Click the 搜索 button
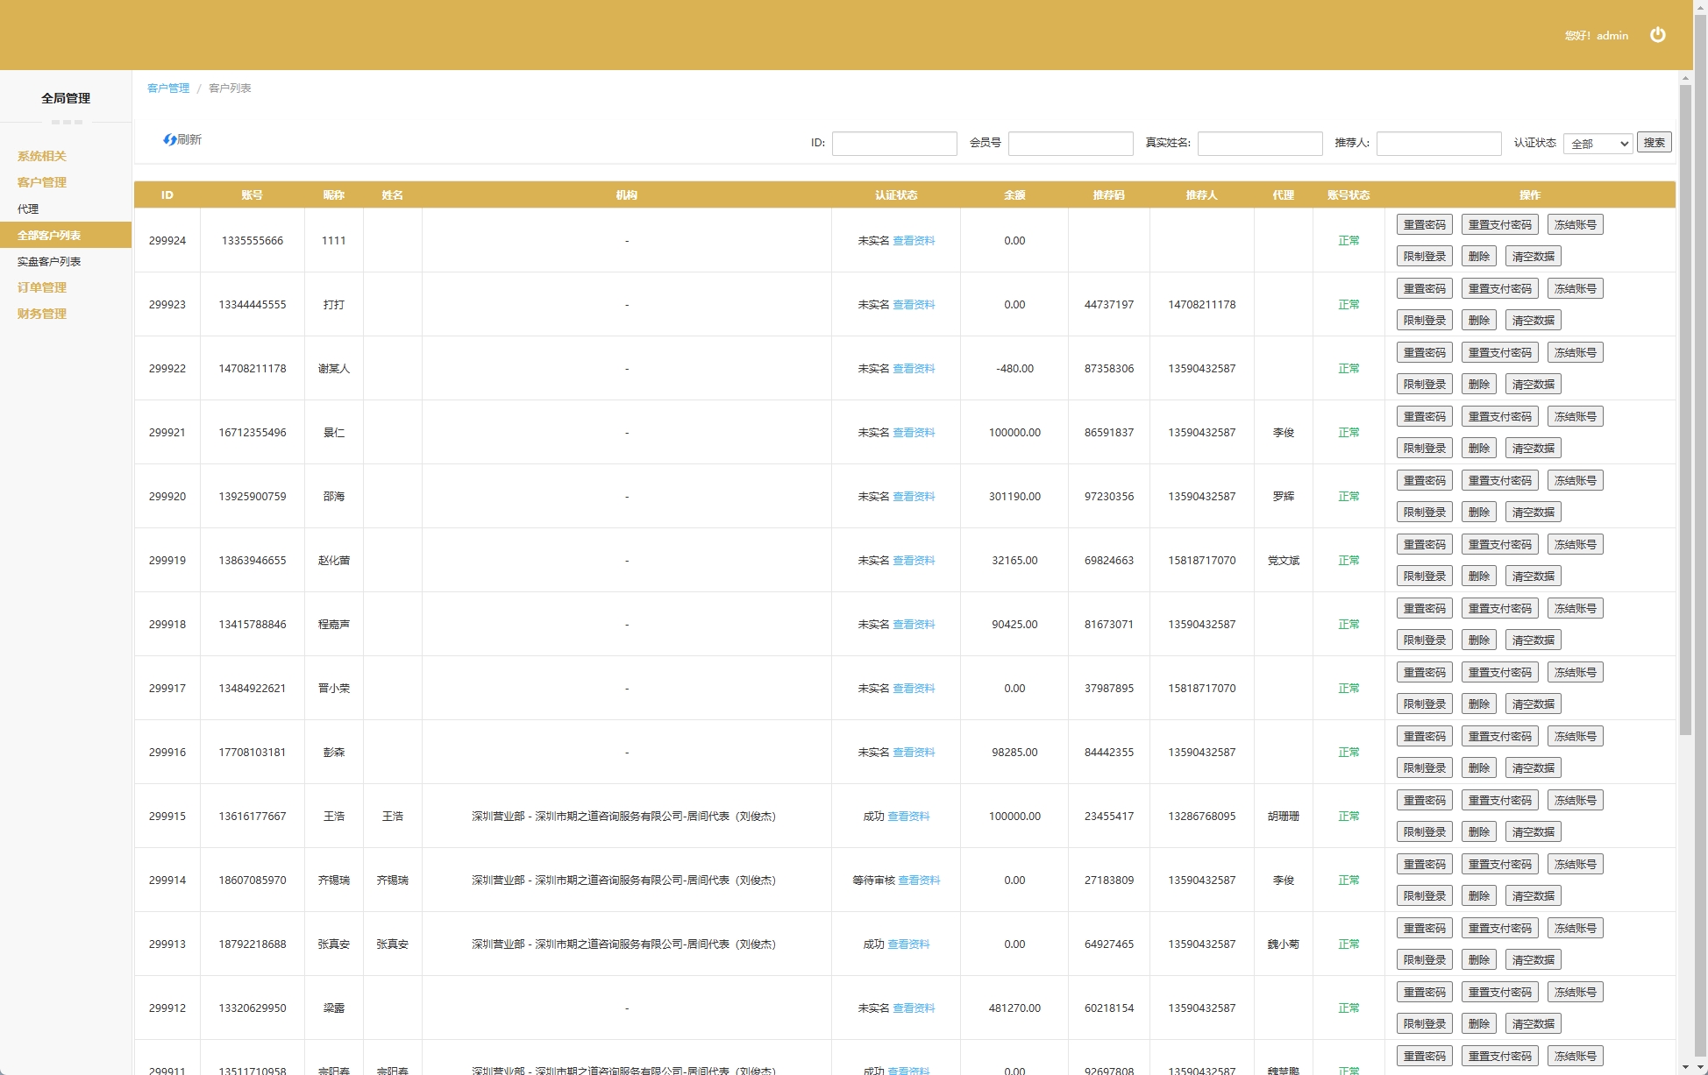1708x1075 pixels. 1654,143
